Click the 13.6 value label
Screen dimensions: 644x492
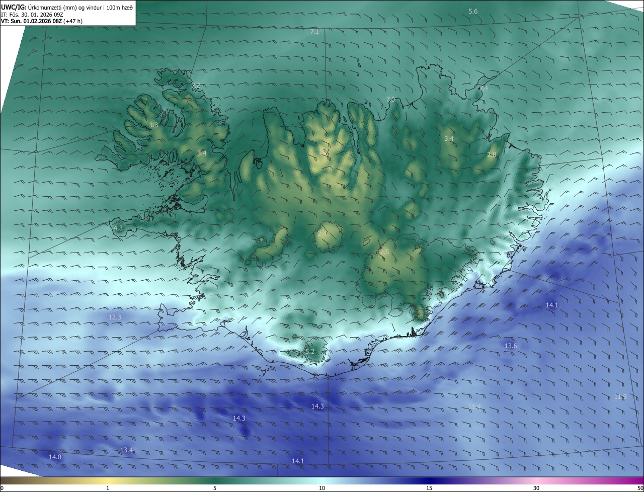511,346
